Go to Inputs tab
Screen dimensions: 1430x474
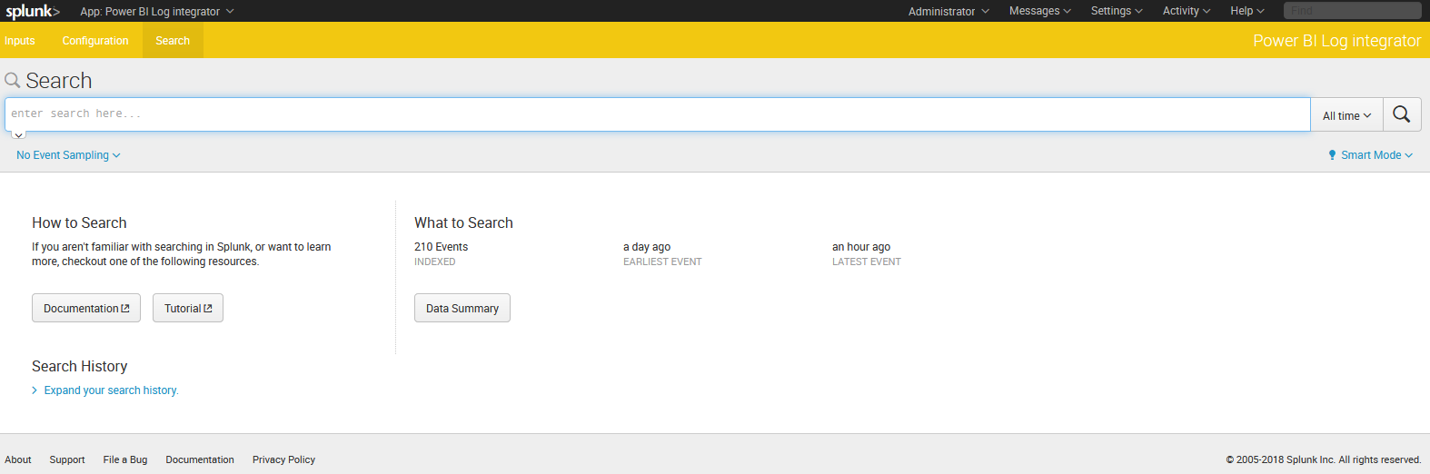[x=19, y=41]
